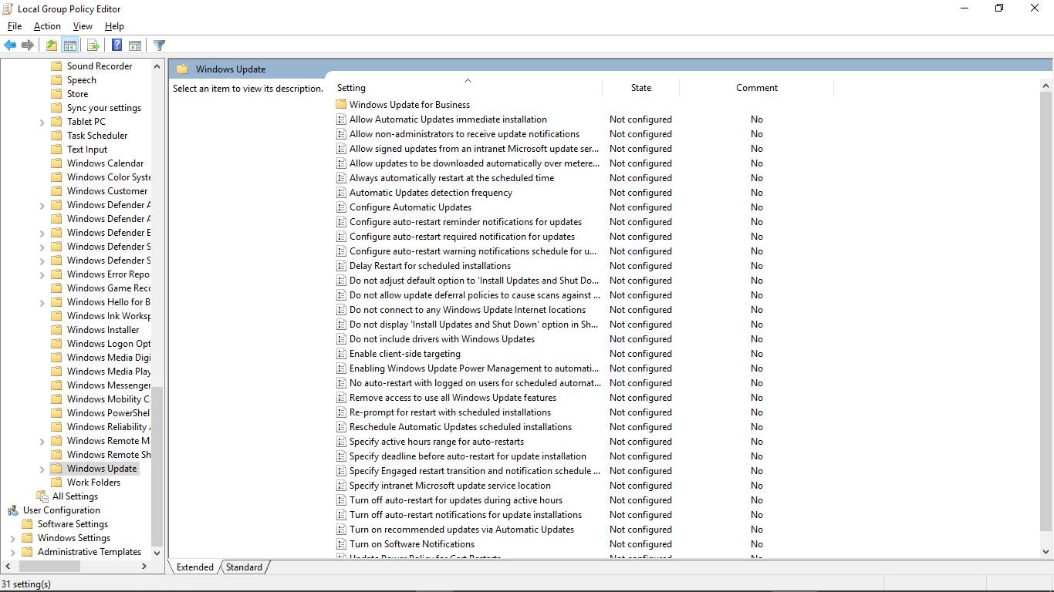
Task: Expand Administrative Templates under User Configuration
Action: tap(12, 552)
